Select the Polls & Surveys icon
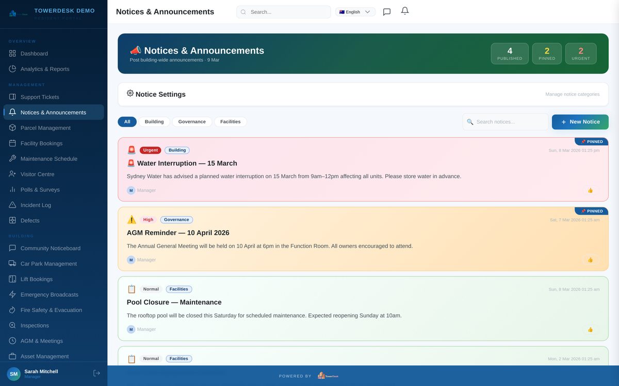Screen dimensions: 619x386 click(11, 189)
